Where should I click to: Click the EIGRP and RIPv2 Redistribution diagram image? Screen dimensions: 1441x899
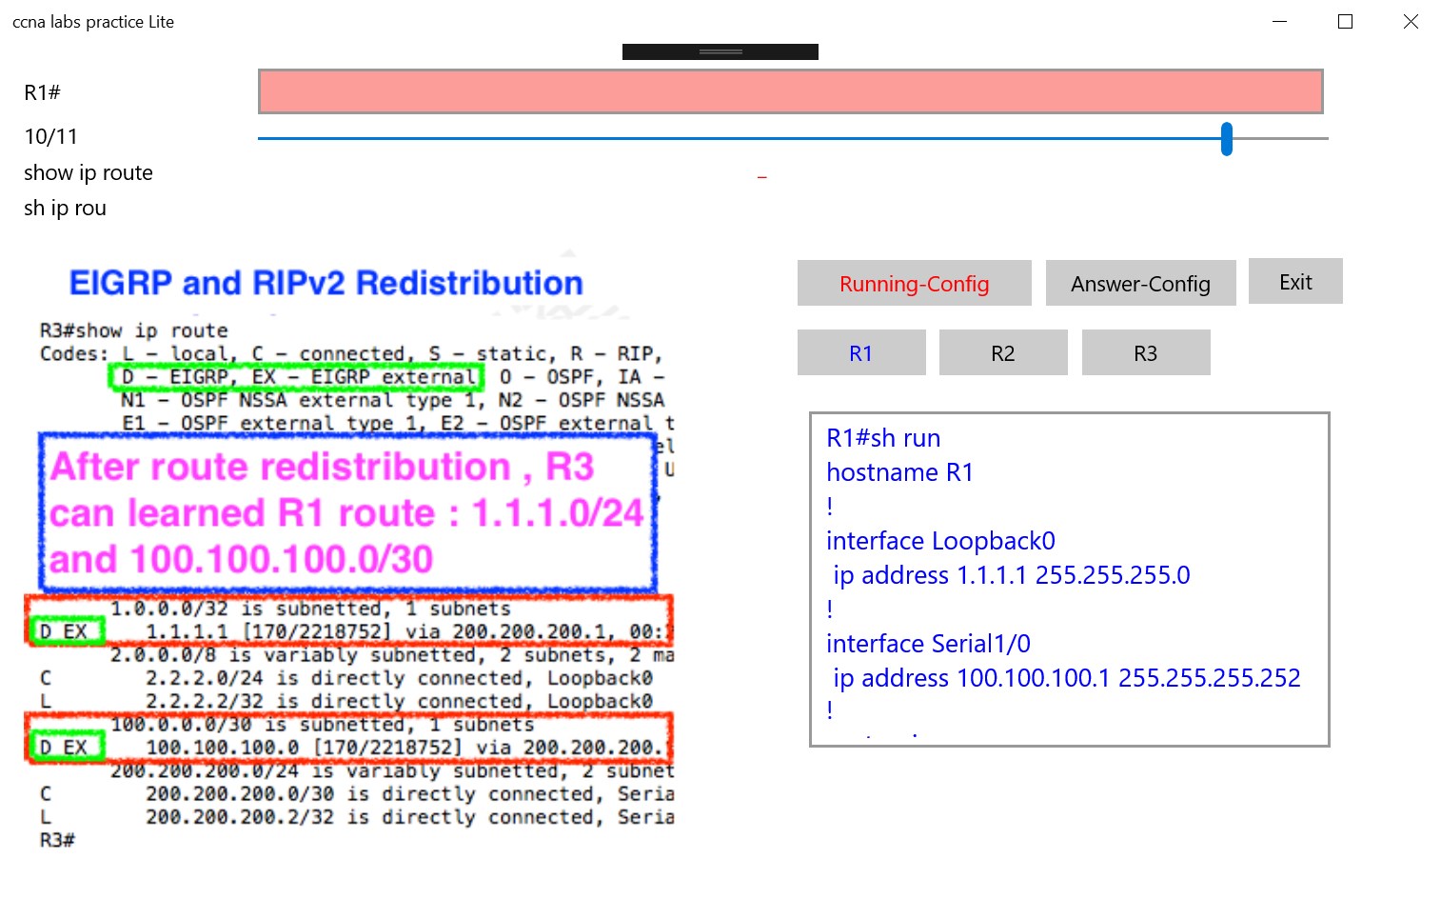click(349, 552)
